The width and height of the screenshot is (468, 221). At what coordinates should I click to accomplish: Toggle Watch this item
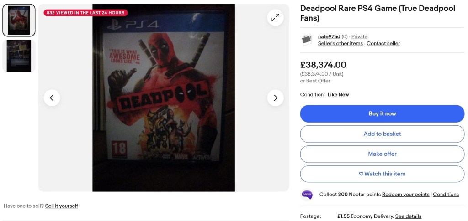coord(382,174)
